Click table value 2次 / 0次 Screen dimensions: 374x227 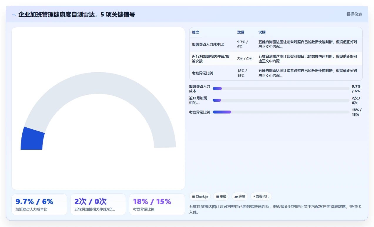click(x=245, y=59)
